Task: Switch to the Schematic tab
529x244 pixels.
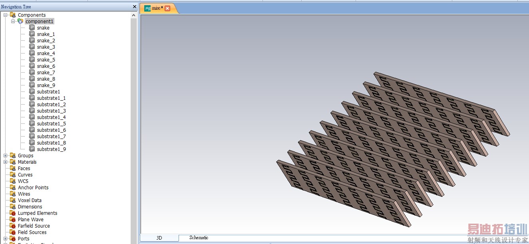Action: [x=199, y=238]
